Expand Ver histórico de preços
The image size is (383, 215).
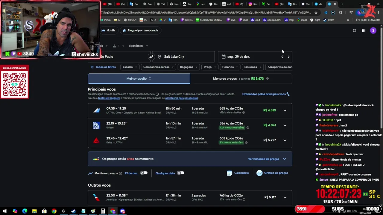[267, 159]
